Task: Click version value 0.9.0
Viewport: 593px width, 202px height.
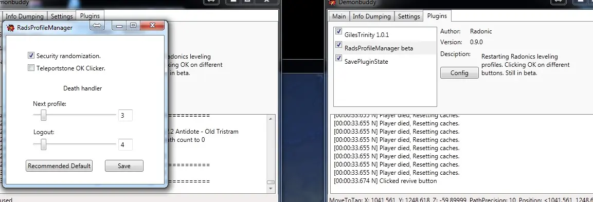Action: (476, 42)
